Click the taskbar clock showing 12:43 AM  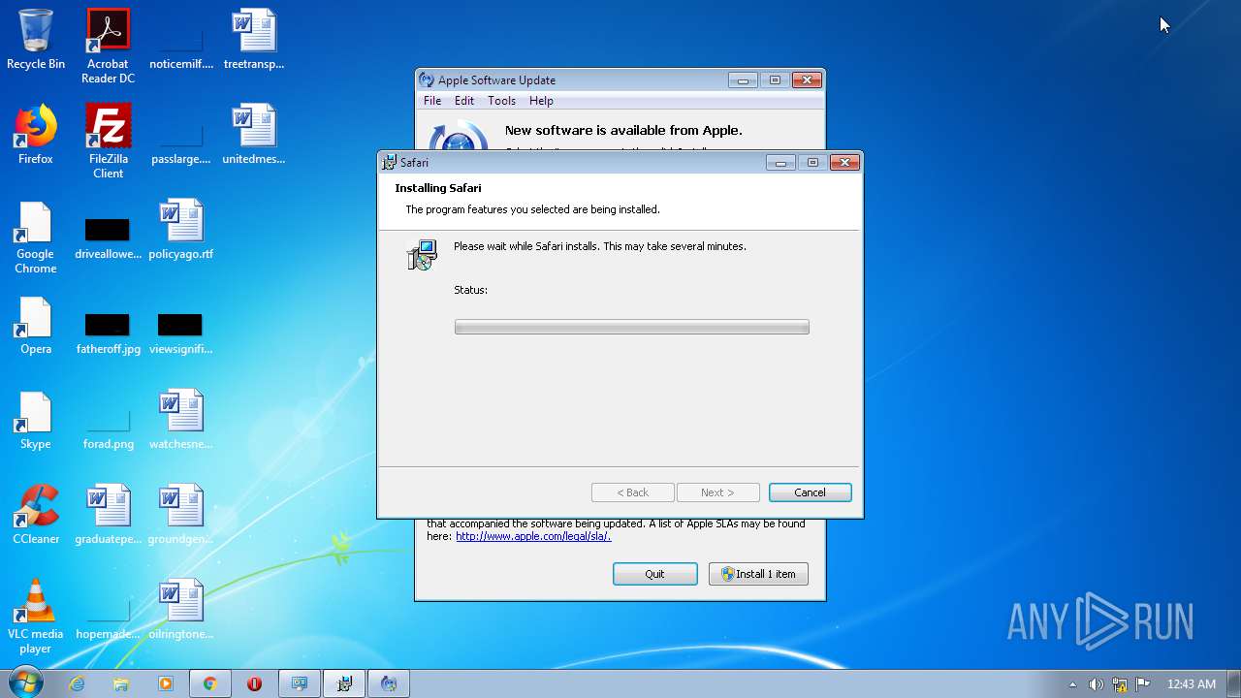pos(1191,684)
